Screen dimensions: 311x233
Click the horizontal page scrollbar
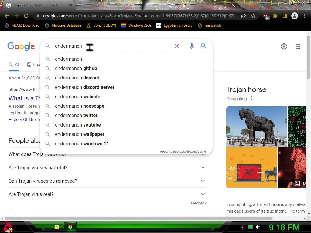pos(138,218)
